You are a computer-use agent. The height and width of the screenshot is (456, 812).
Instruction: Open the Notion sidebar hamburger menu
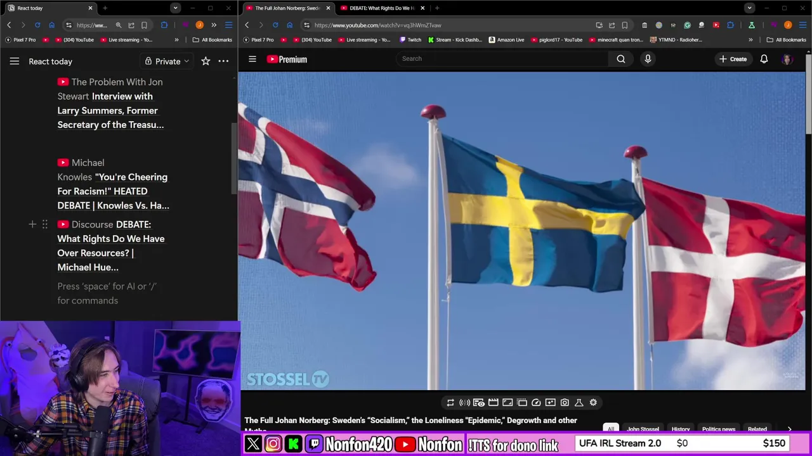14,61
